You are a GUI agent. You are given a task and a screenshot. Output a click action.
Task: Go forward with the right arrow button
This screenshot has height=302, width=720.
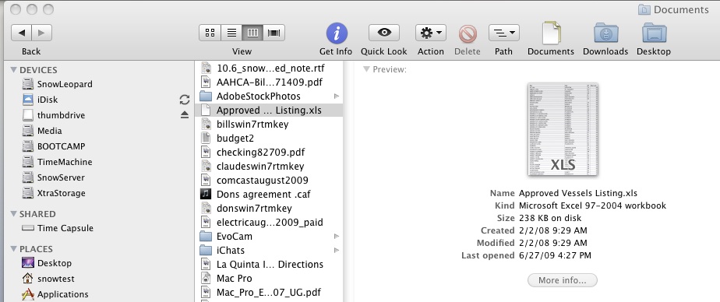click(42, 33)
